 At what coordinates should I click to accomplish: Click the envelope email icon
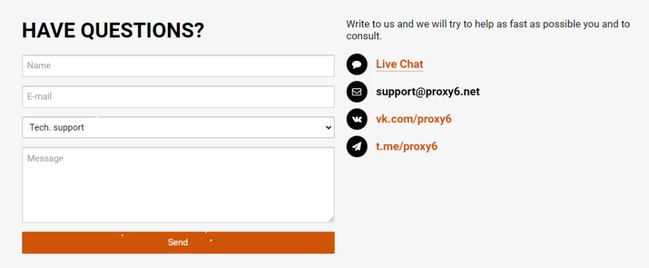[x=357, y=92]
